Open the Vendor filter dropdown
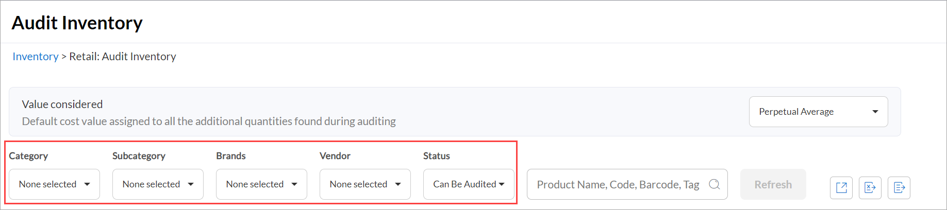The height and width of the screenshot is (210, 947). tap(365, 184)
